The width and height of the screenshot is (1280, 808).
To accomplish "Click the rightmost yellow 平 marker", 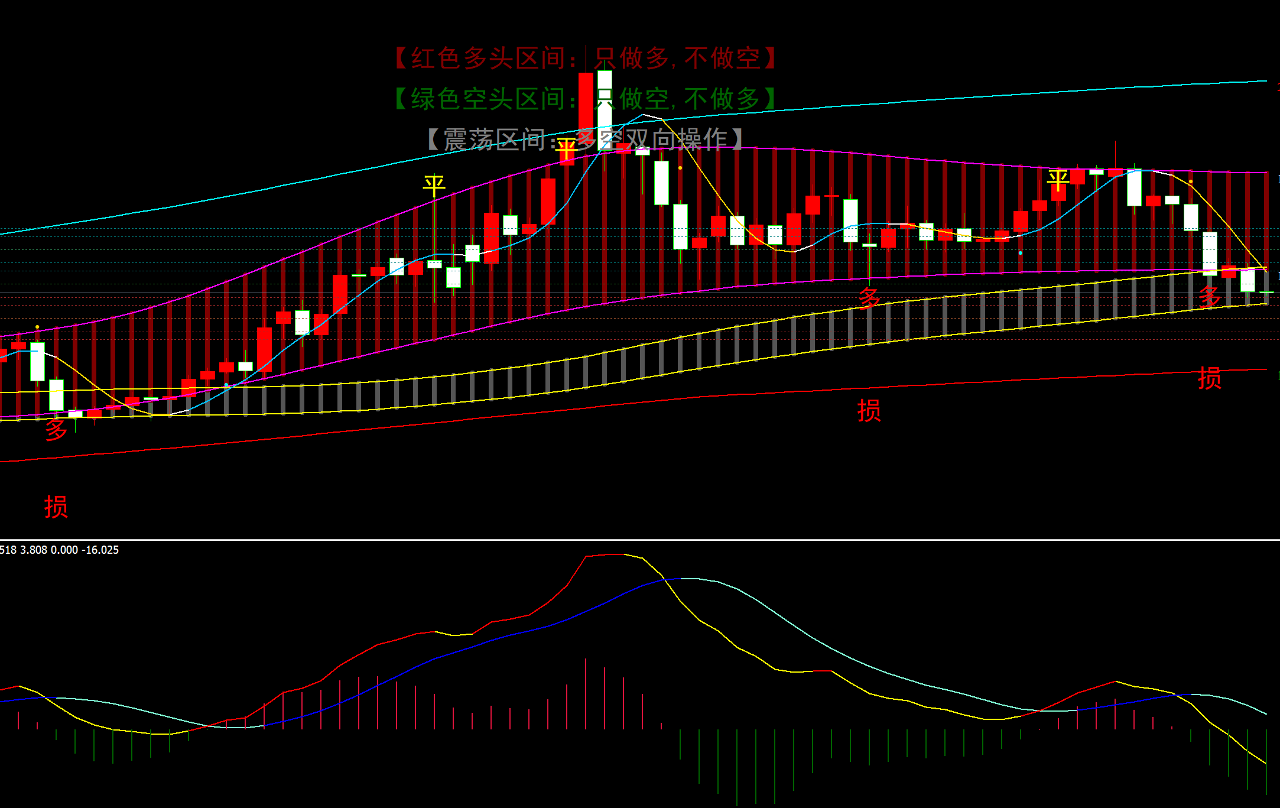I will pos(1058,179).
